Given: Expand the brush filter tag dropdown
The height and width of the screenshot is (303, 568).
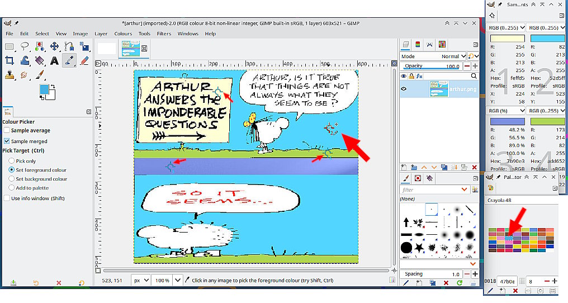Looking at the screenshot, I should [465, 190].
